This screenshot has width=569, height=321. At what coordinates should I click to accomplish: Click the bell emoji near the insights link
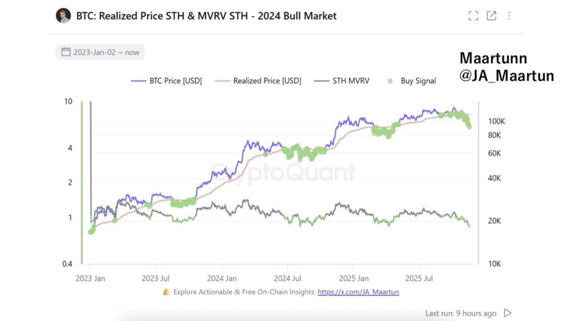(165, 292)
